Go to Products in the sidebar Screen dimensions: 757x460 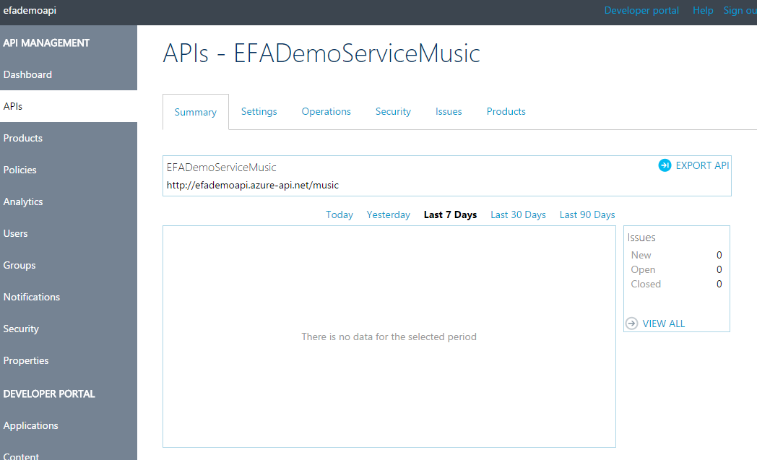[x=69, y=138]
